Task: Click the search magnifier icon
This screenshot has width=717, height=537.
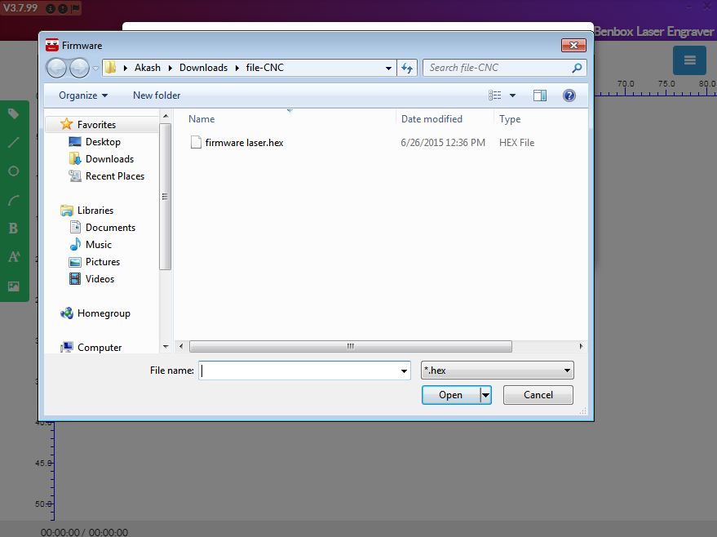Action: click(x=577, y=68)
